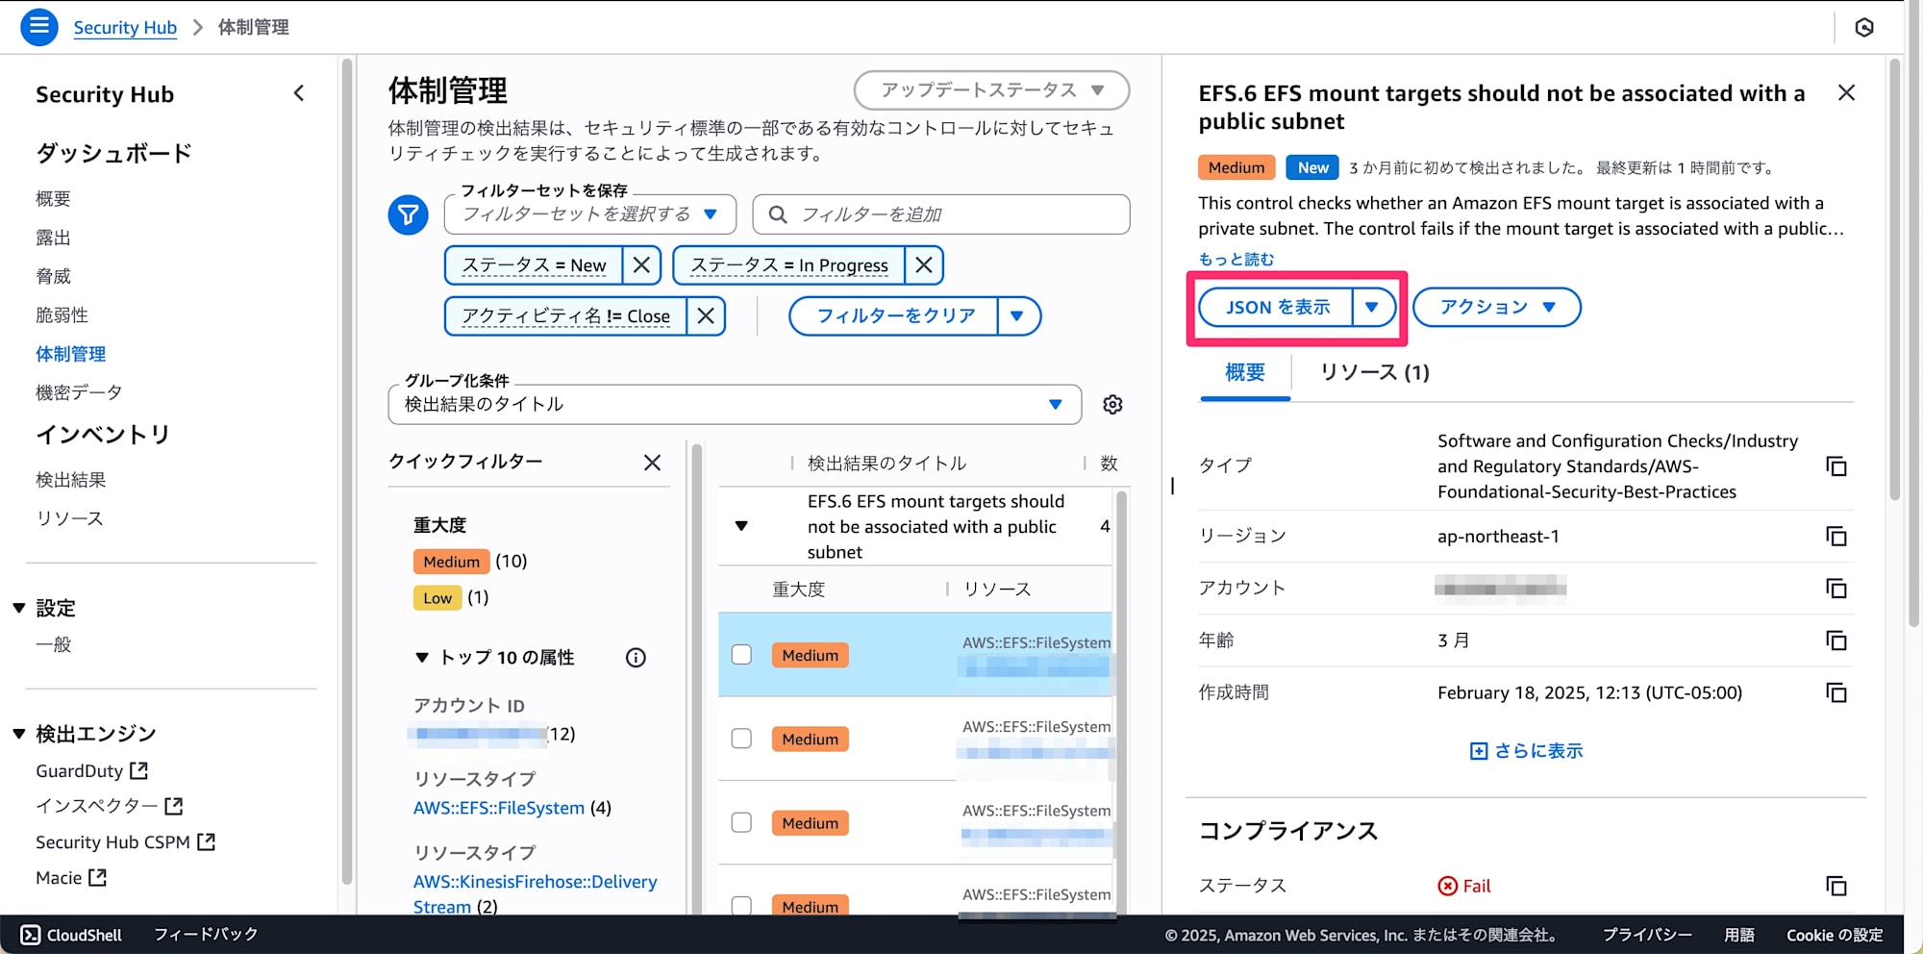Click さらに表示 link
The height and width of the screenshot is (954, 1923).
pyautogui.click(x=1526, y=751)
